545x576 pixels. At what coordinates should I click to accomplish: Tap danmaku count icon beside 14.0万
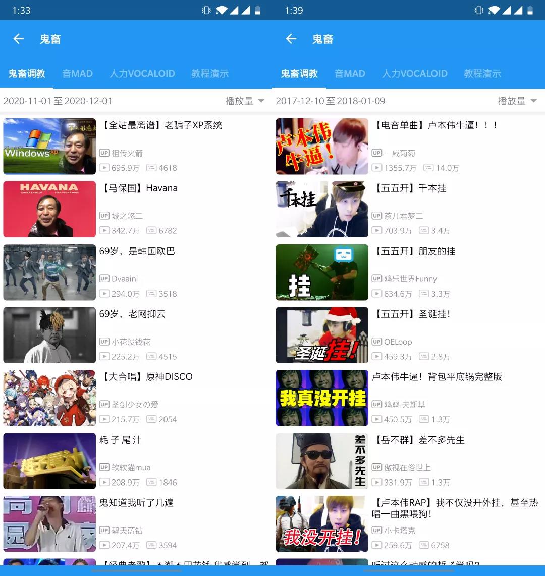tap(428, 168)
